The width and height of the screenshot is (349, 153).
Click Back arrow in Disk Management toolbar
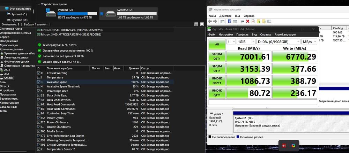coord(210,21)
